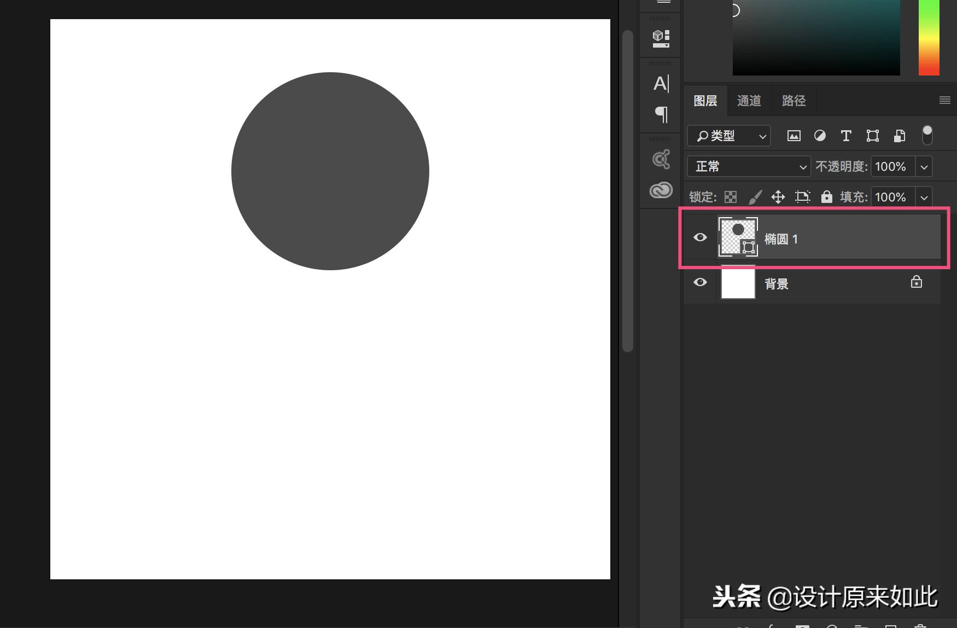This screenshot has width=957, height=628.
Task: Click the filter shape layers icon
Action: coord(872,136)
